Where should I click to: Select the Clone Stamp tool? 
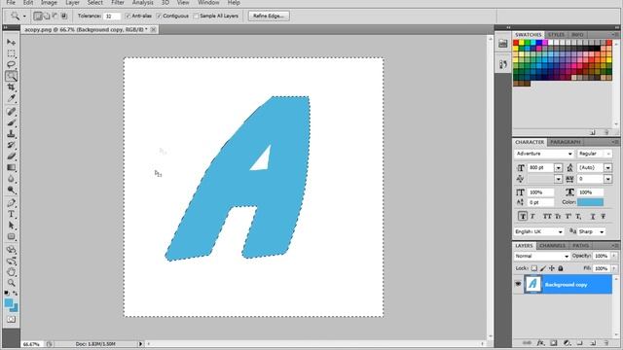tap(11, 134)
